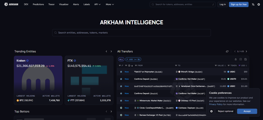Viewport: 263px width, 120px height.
Task: Click "Confirmo Deposit (0xa14)" sender
Action: coord(146,93)
